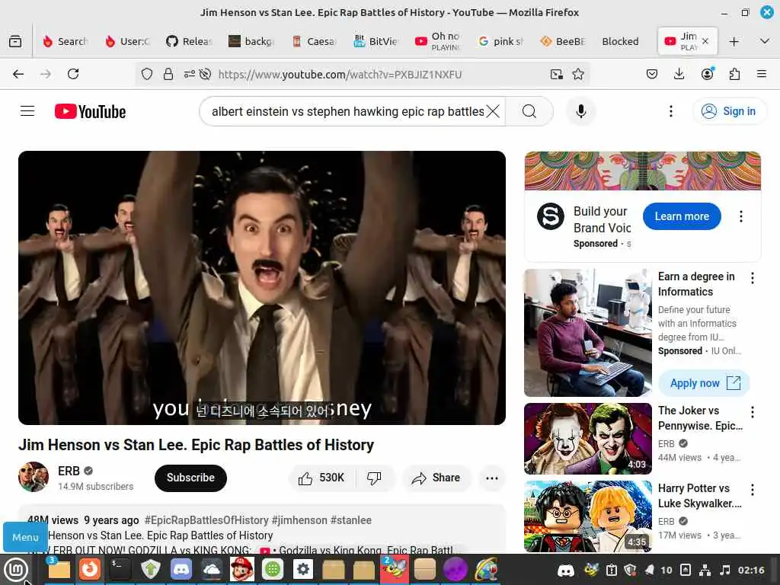Open the YouTube guide hamburger menu
This screenshot has height=585, width=780.
[27, 111]
